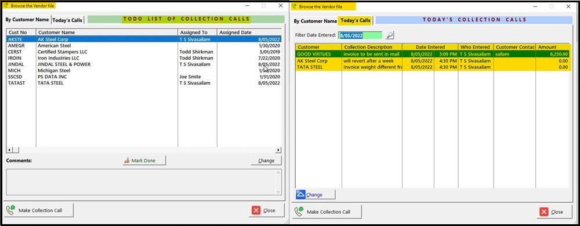Click the 5/01/2019 assigned date cell
Image resolution: width=580 pixels, height=226 pixels.
tap(249, 52)
